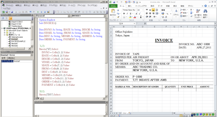217x117 pixels.
Task: Switch to Page Layout view in the status bar
Action: tap(184, 116)
